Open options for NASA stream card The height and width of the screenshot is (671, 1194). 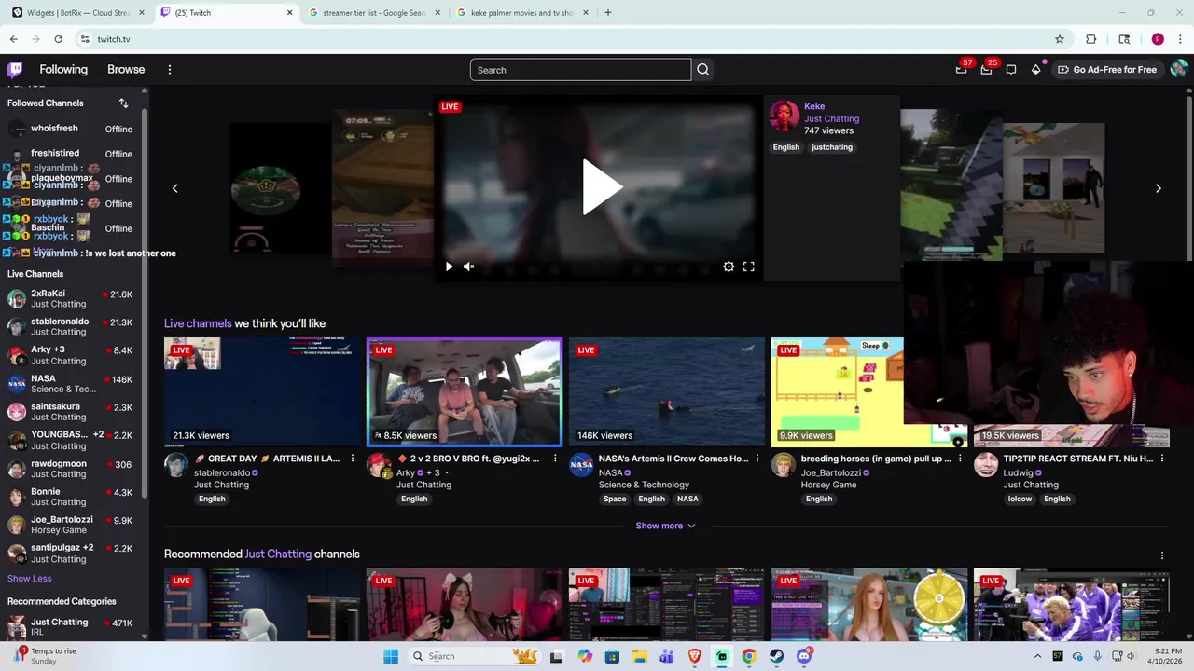[757, 459]
